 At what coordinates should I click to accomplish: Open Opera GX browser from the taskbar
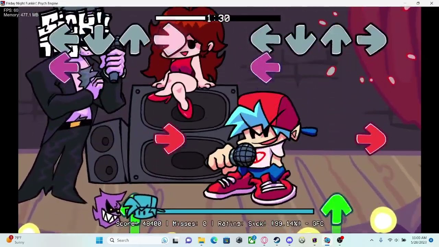pyautogui.click(x=264, y=240)
